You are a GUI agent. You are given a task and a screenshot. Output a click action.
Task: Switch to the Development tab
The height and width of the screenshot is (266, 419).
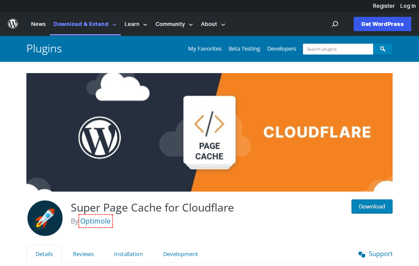point(180,254)
